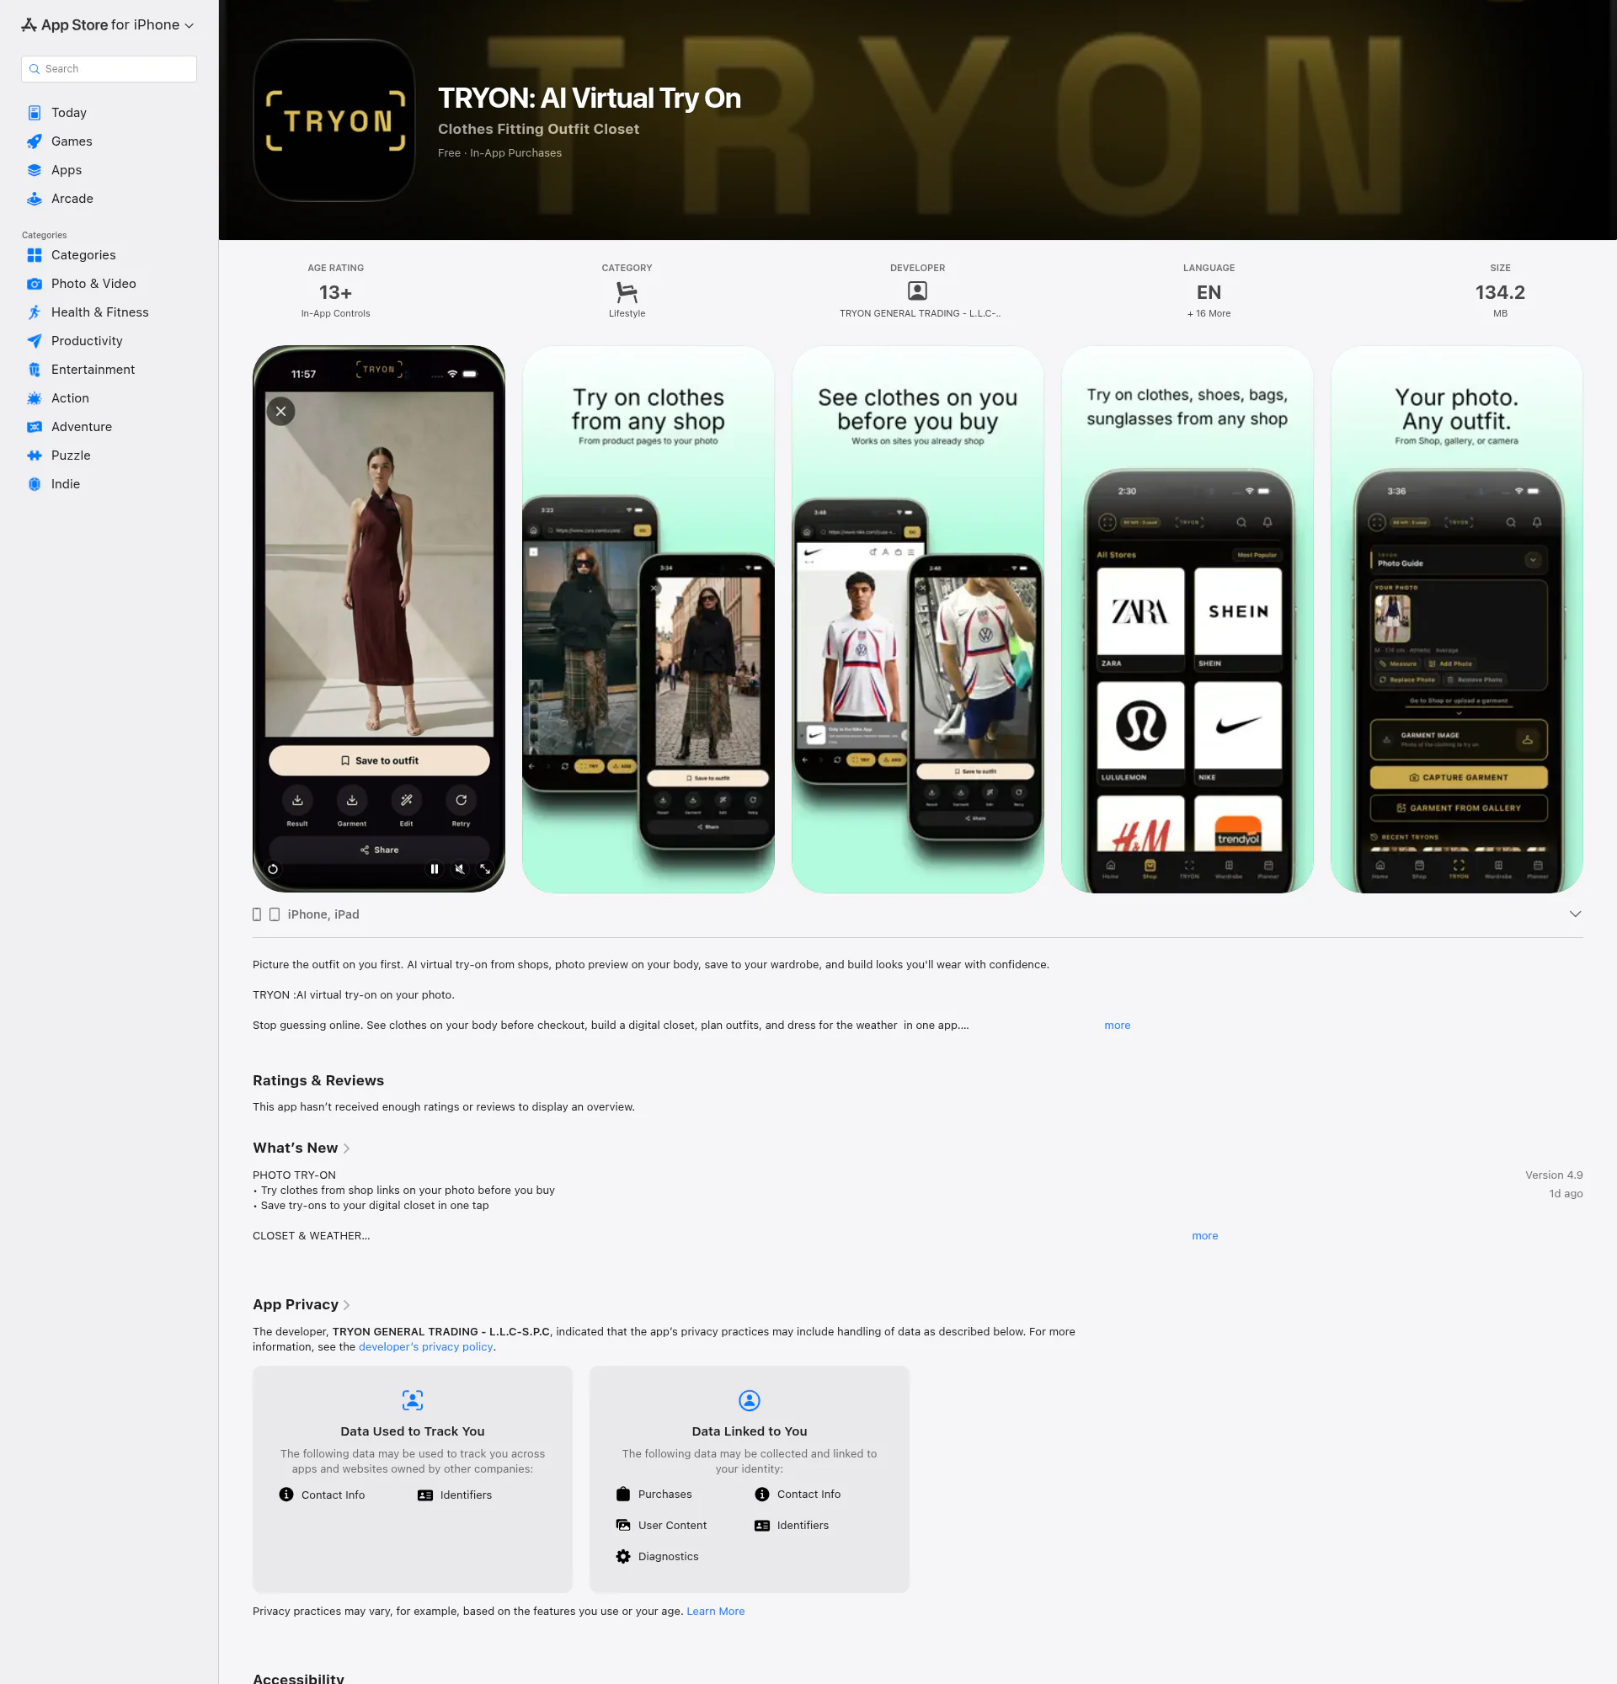Open the Action category icon
1617x1684 pixels.
(35, 398)
